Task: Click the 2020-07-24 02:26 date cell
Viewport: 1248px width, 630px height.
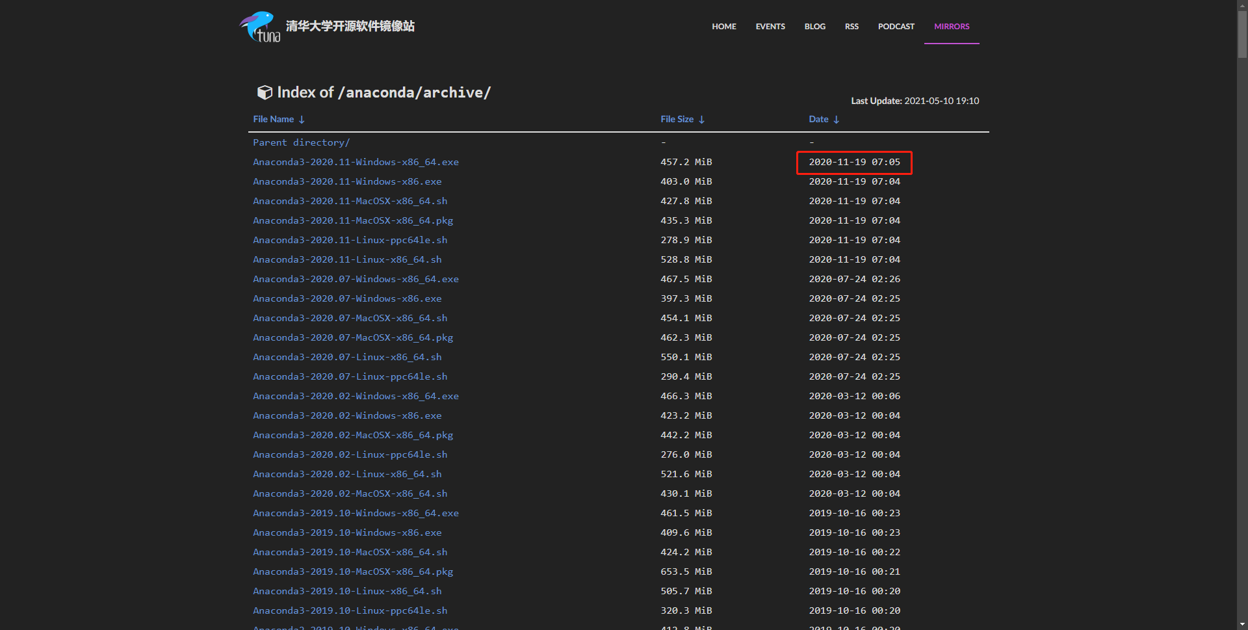Action: 854,279
